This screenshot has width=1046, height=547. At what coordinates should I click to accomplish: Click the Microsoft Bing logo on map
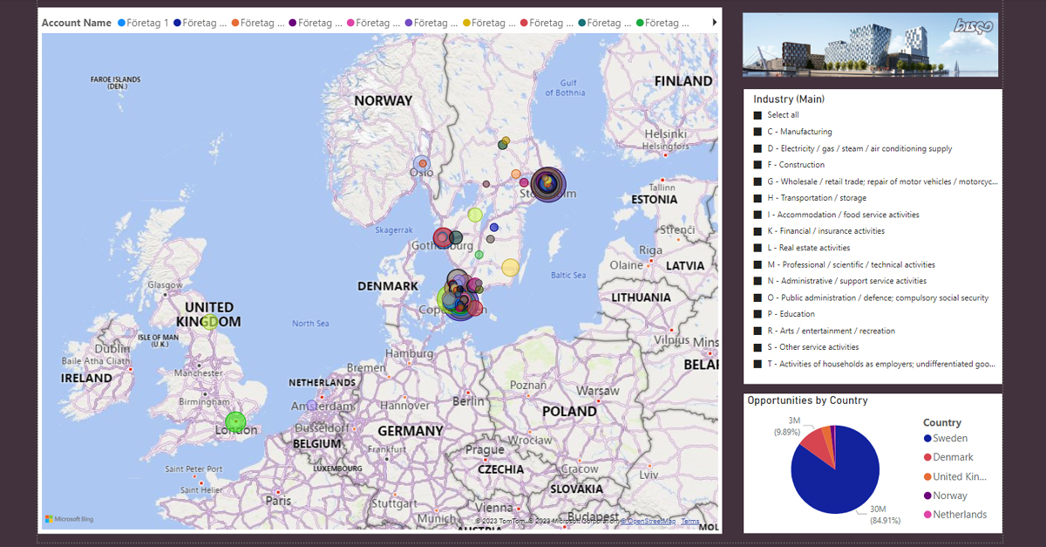point(70,519)
